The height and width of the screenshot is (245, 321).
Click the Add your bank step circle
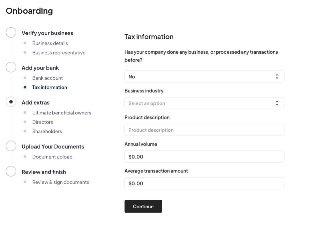pos(11,67)
